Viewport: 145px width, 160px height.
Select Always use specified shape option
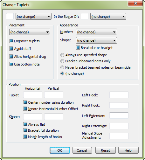coord(62,55)
